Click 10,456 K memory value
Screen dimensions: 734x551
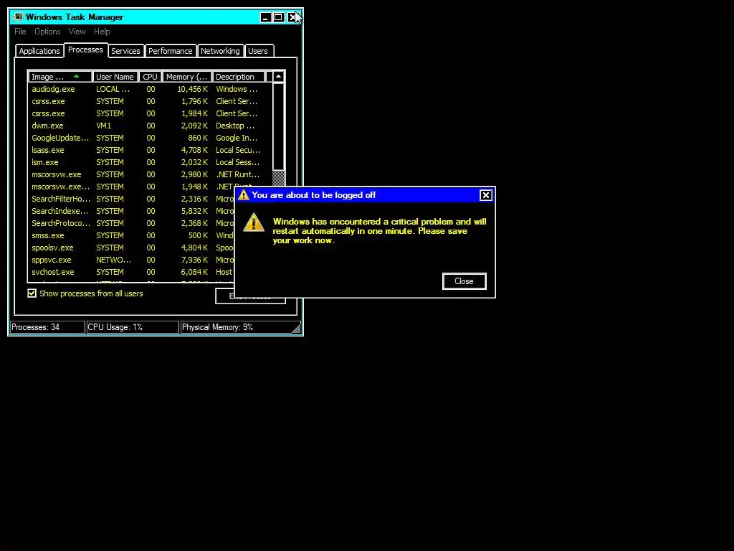coord(192,89)
